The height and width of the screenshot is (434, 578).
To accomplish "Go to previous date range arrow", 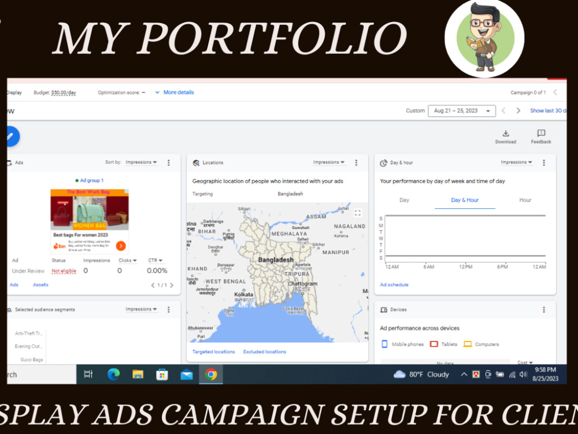I will point(503,111).
